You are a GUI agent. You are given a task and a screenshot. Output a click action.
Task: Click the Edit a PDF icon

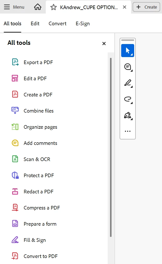15,78
